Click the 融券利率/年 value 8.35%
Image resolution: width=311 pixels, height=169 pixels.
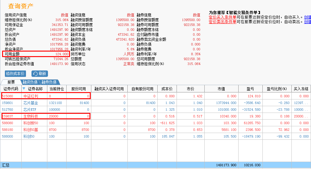196,54
